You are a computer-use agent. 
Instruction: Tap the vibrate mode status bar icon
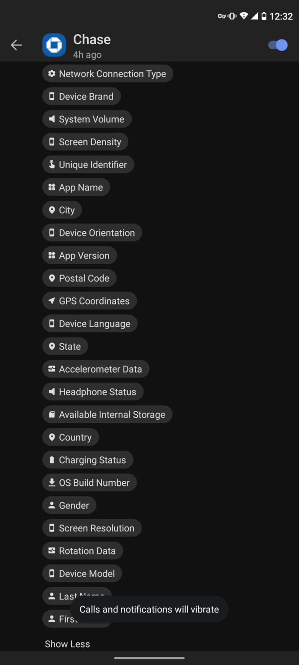click(x=232, y=16)
